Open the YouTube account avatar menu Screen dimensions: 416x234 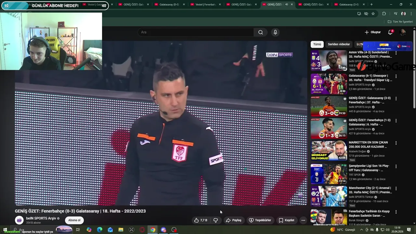(403, 32)
